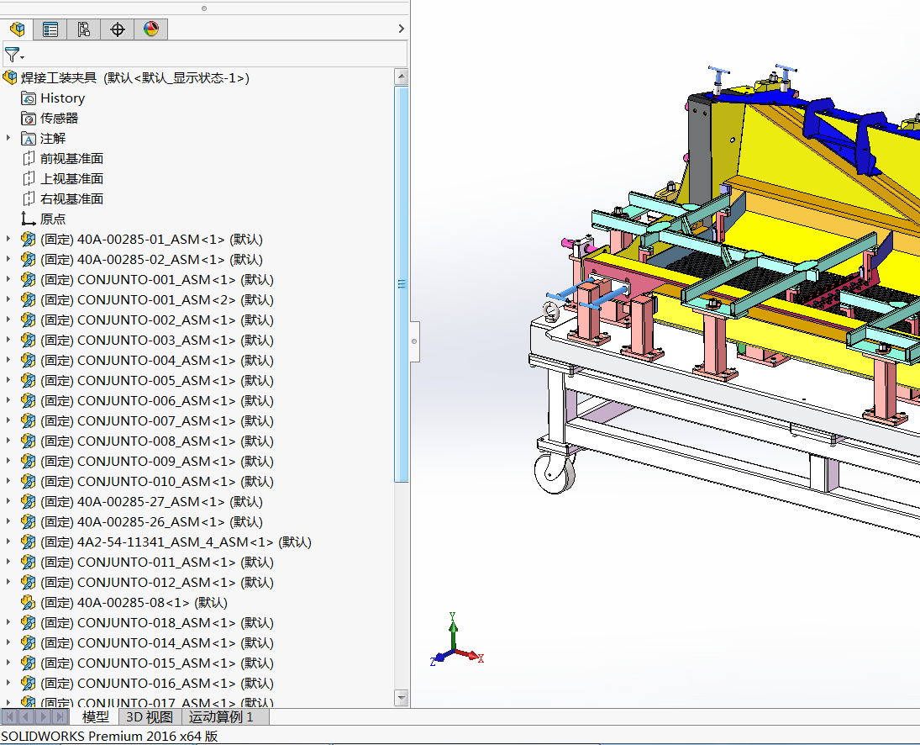
Task: Go to the previous bottom tab
Action: [x=26, y=716]
